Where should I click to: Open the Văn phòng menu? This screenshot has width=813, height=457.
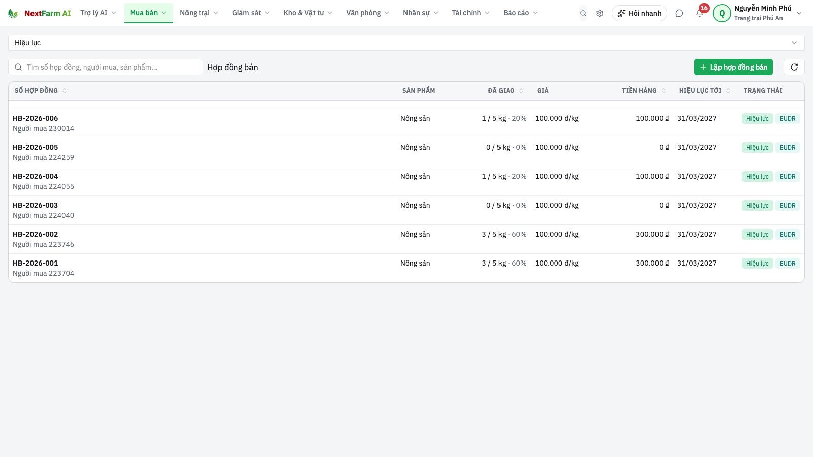[367, 13]
